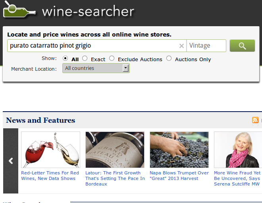Click the wine glasses splashing thumbnail
Image resolution: width=262 pixels, height=203 pixels.
(51, 150)
